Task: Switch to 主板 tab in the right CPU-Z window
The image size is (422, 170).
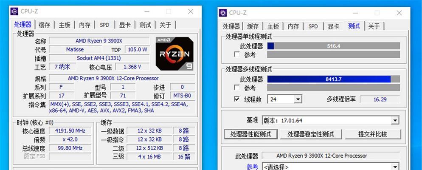Action: click(273, 26)
